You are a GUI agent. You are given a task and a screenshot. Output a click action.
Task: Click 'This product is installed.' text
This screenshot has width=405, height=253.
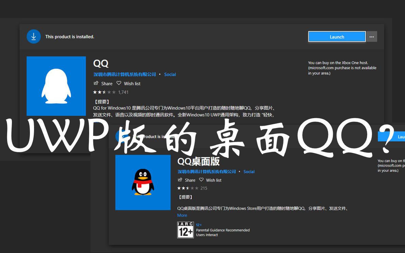70,37
